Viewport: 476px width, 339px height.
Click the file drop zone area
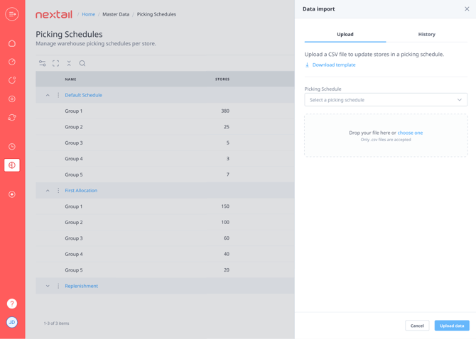click(x=386, y=135)
